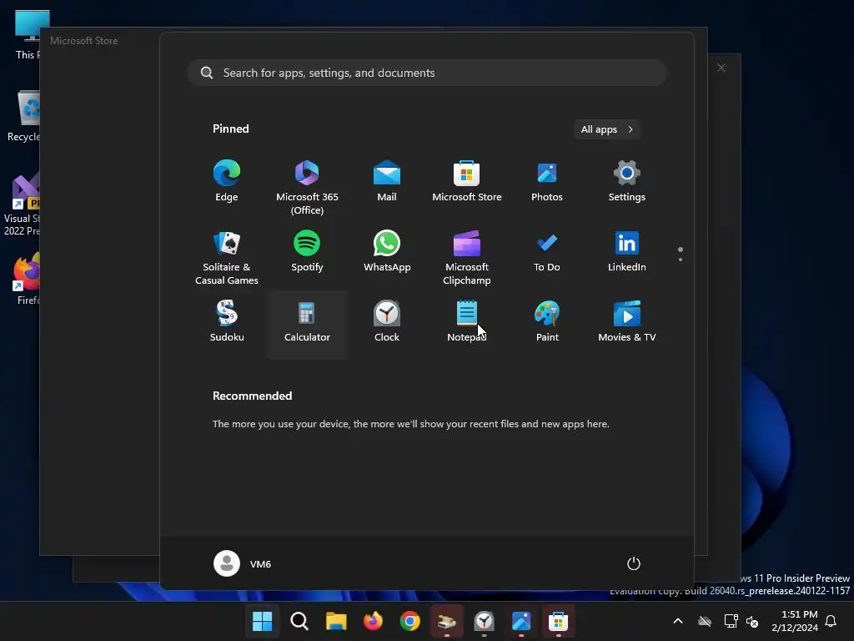Switch to Microsoft Store on taskbar
Screen dimensions: 854x641
click(x=558, y=621)
